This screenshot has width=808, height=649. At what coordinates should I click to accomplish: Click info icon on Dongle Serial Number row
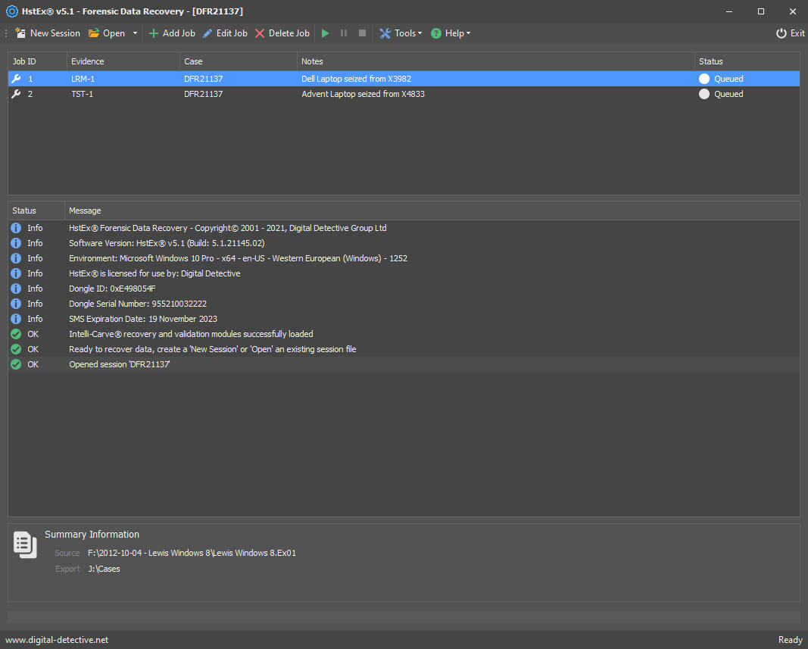(16, 304)
